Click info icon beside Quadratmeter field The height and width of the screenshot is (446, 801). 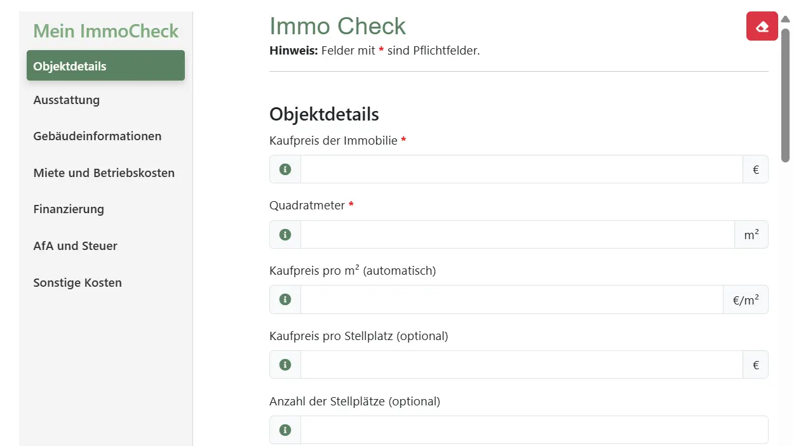(x=285, y=235)
